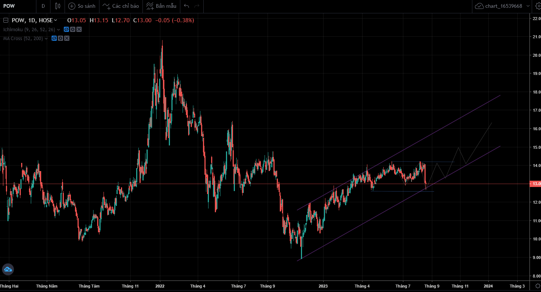Collapse the chart legend with the minus box
This screenshot has height=292, width=541.
6,20
